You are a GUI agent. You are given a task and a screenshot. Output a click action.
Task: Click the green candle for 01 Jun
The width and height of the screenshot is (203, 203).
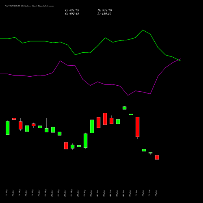(x=92, y=126)
